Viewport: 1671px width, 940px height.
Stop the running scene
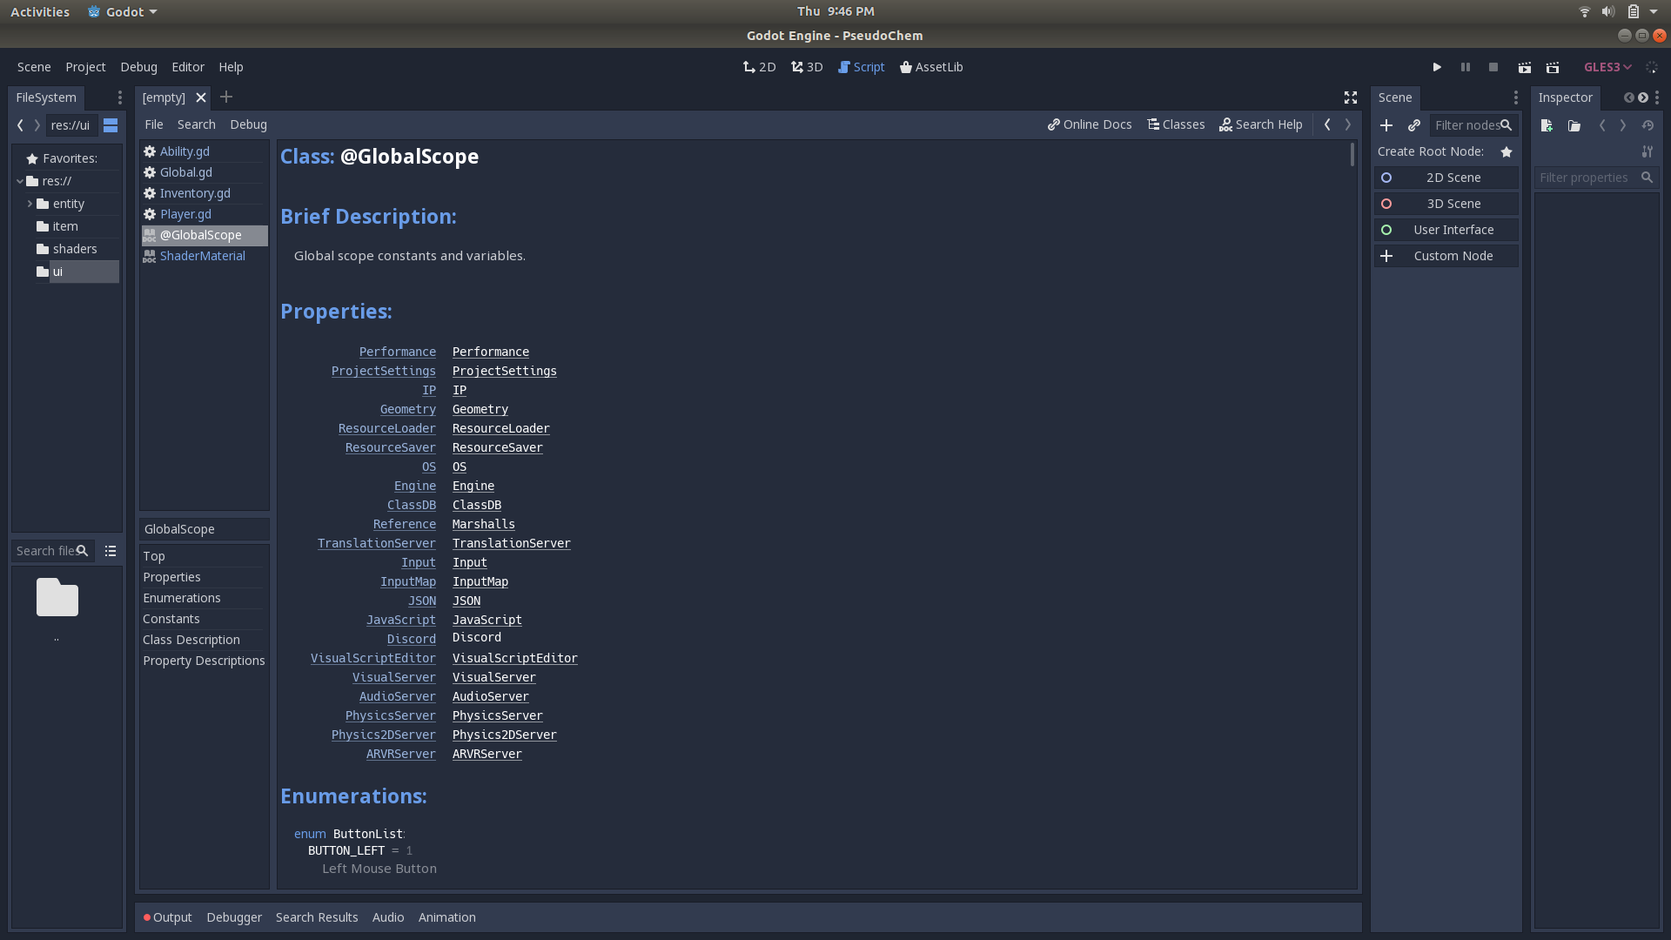(x=1493, y=67)
